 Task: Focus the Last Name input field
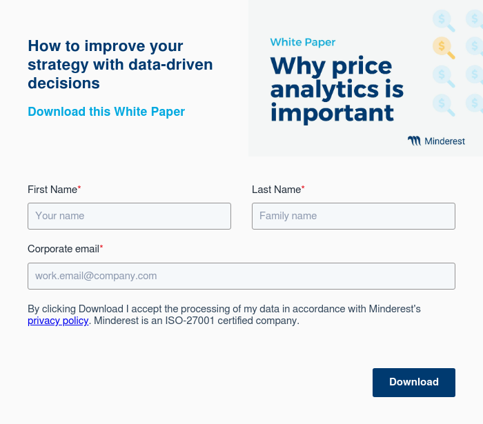pos(353,216)
